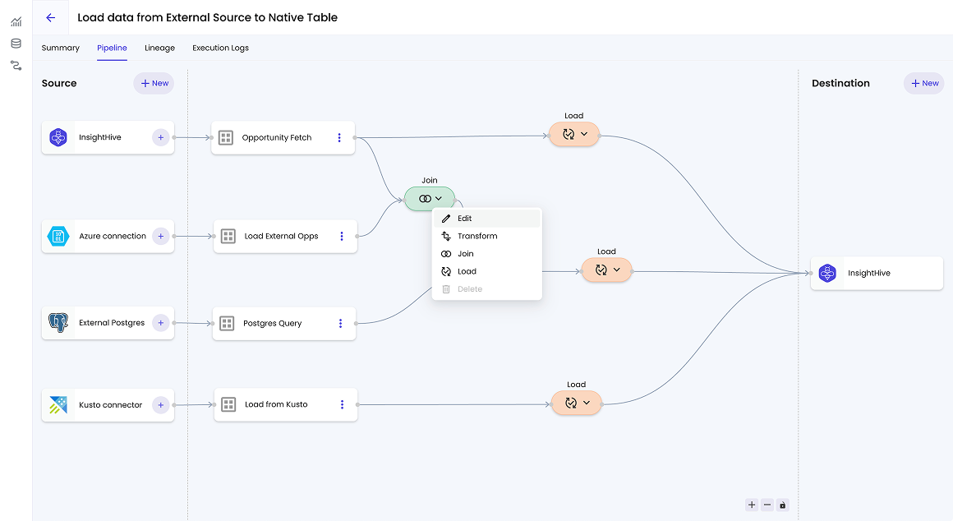Open the top Load node dropdown chevron
This screenshot has height=521, width=953.
click(584, 134)
